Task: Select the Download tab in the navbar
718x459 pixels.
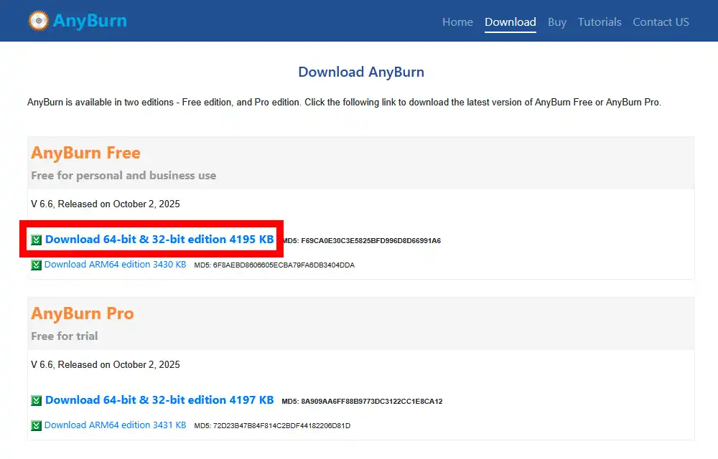Action: point(510,22)
